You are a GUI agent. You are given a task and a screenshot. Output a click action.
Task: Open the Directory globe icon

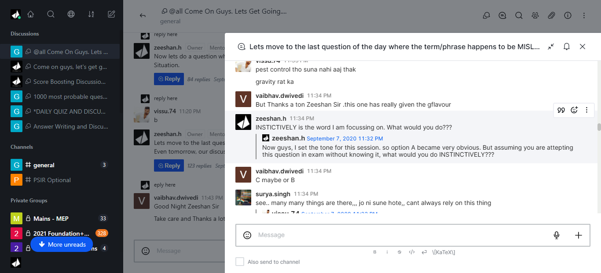click(71, 14)
